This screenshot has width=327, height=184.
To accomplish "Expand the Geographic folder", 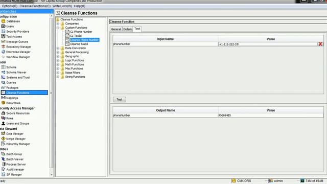I will [58, 56].
